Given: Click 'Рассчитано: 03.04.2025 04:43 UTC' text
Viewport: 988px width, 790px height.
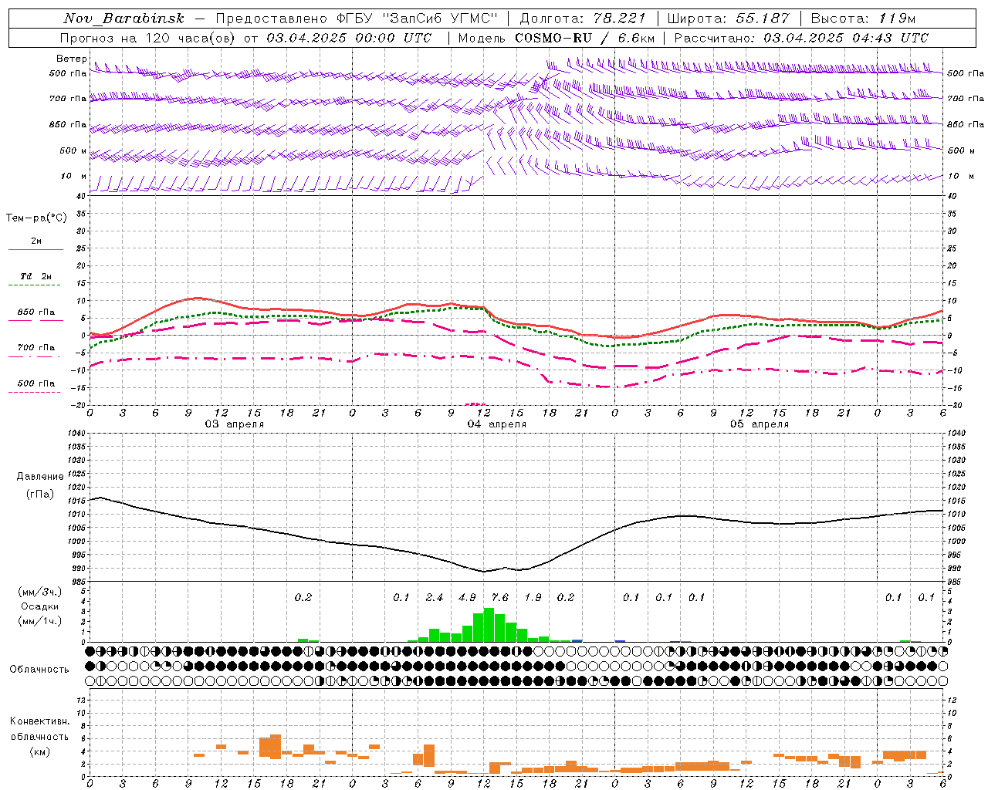Looking at the screenshot, I should coord(801,38).
